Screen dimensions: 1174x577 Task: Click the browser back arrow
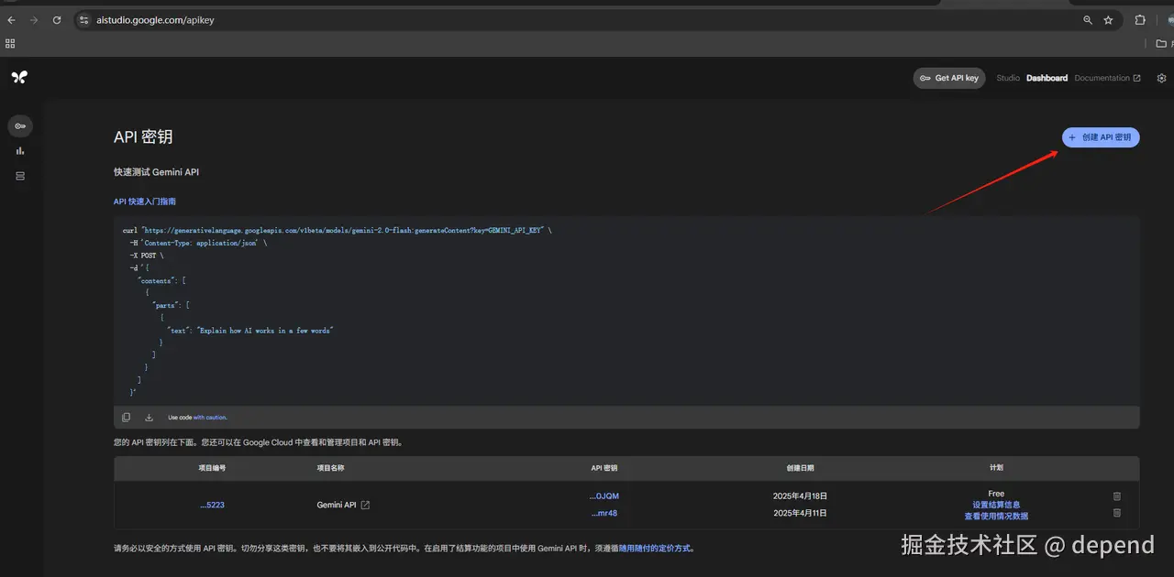point(11,19)
